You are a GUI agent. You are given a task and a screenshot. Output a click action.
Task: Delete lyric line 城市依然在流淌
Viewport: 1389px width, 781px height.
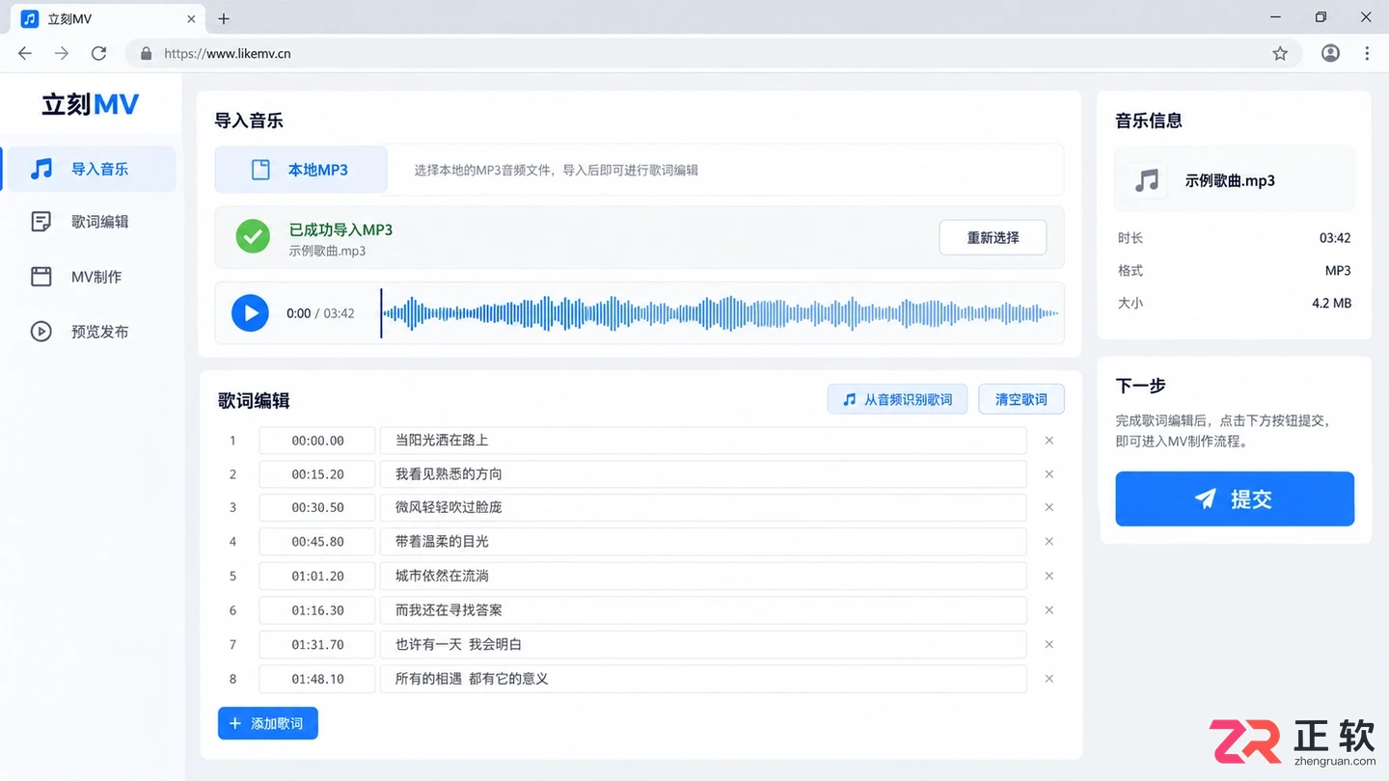coord(1049,576)
